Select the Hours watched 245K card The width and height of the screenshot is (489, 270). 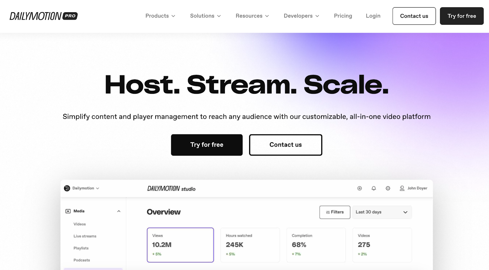coord(250,245)
